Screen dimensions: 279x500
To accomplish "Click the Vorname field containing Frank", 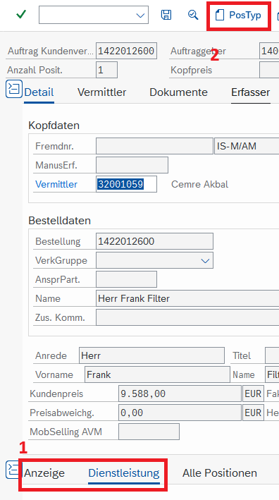I will tap(157, 374).
